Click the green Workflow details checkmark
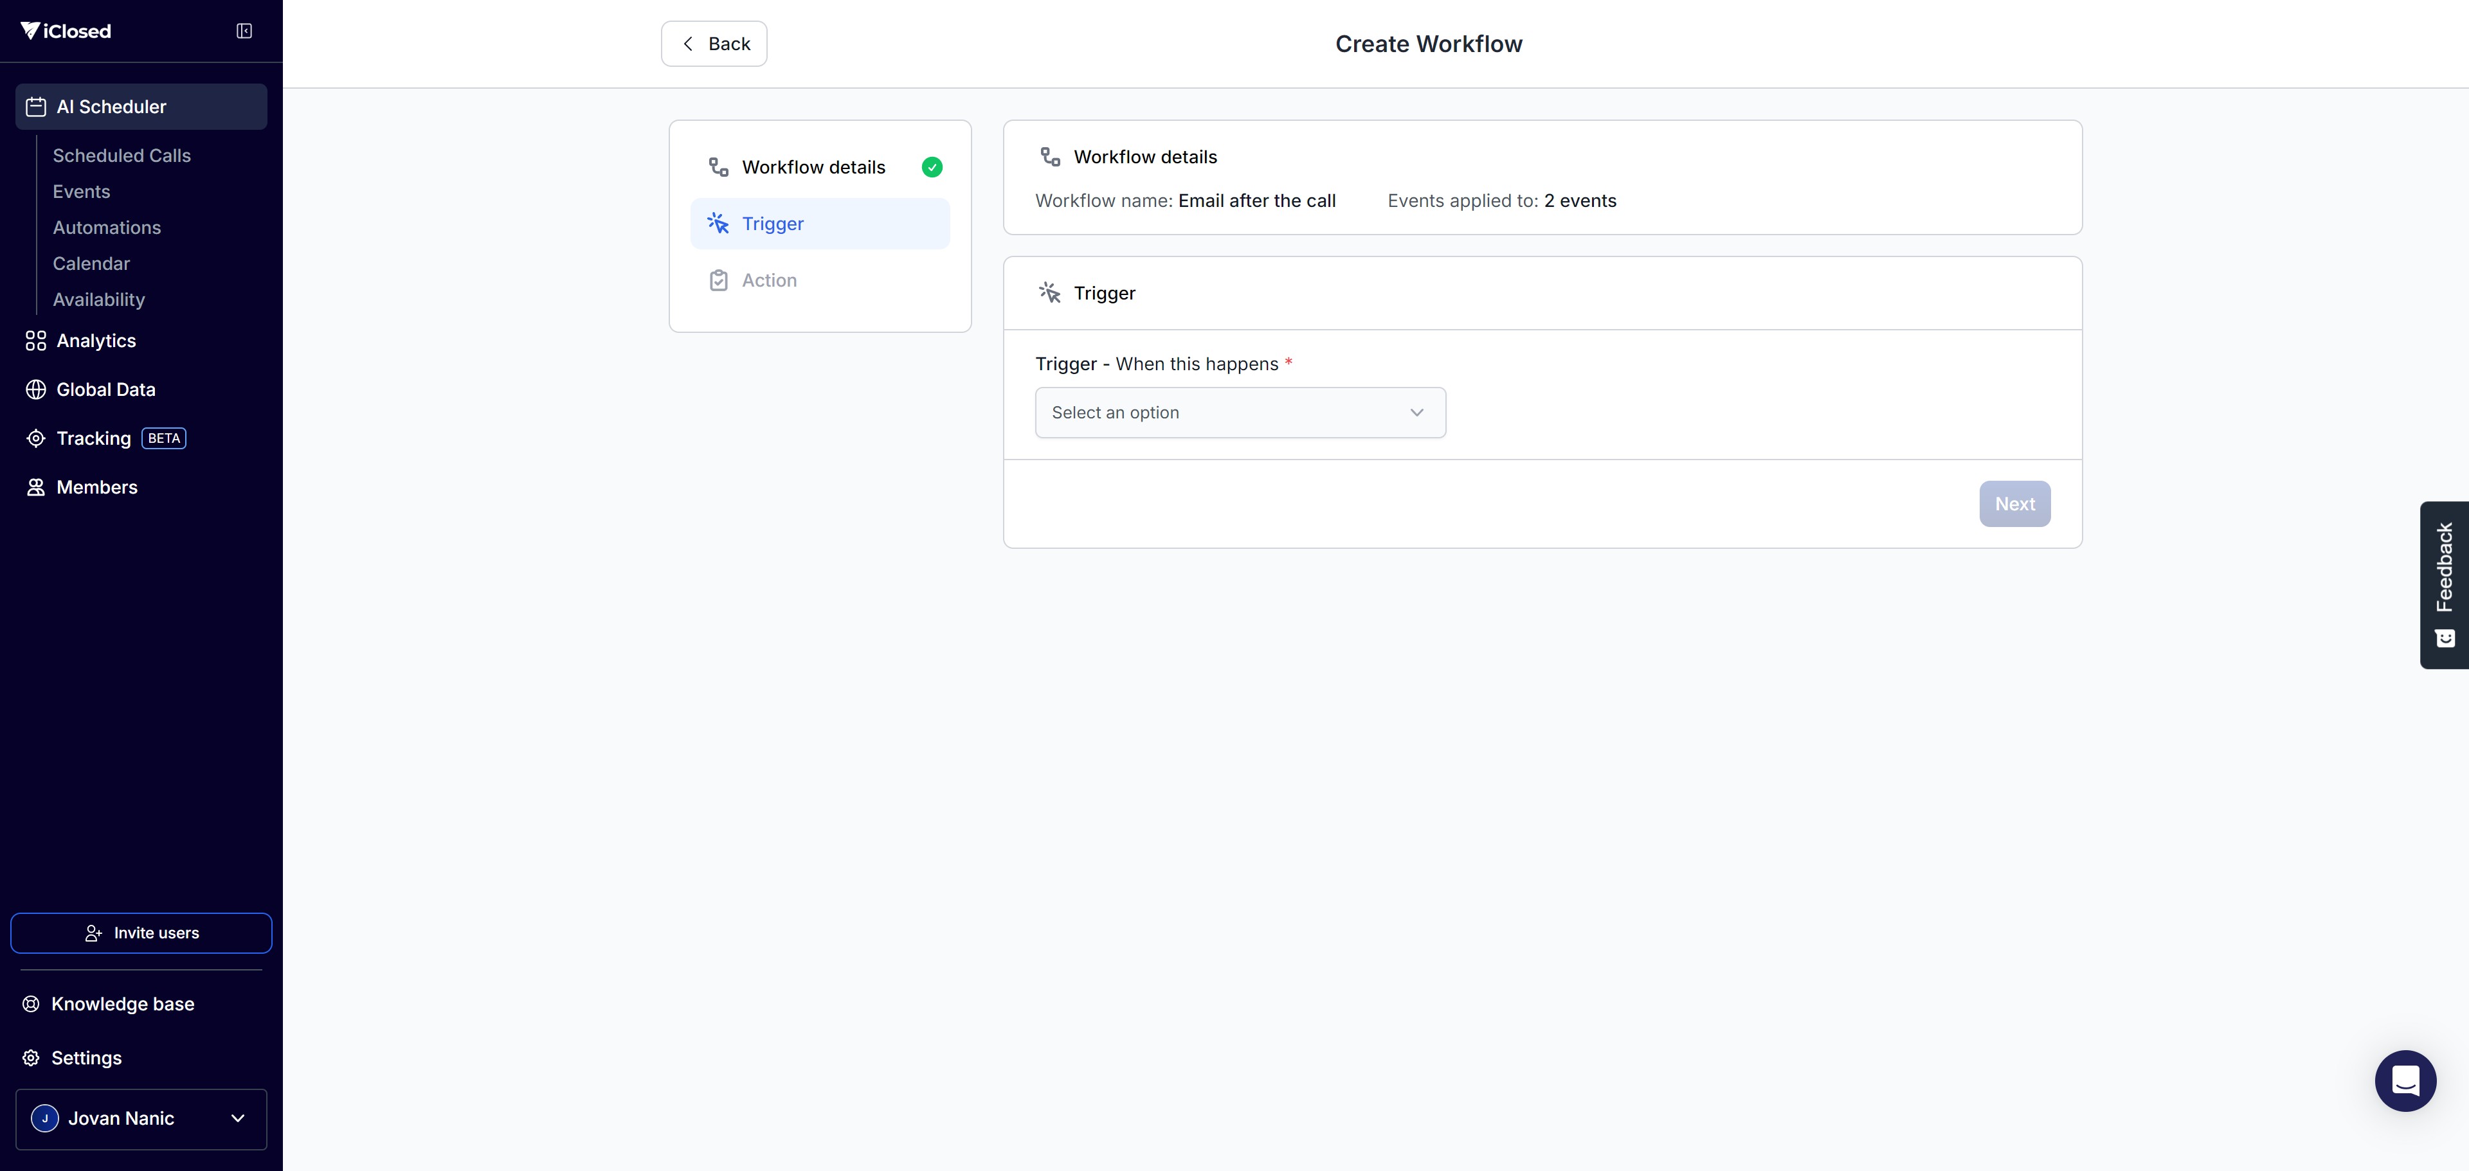Screen dimensions: 2469x1171 pyautogui.click(x=932, y=168)
